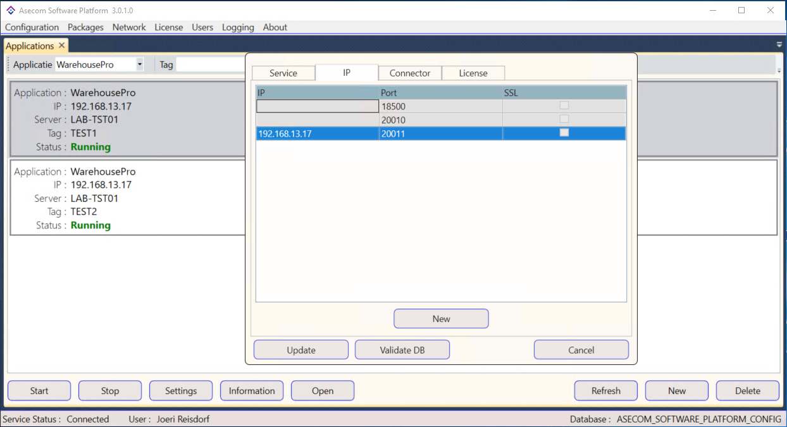Switch to the Service tab

click(283, 73)
